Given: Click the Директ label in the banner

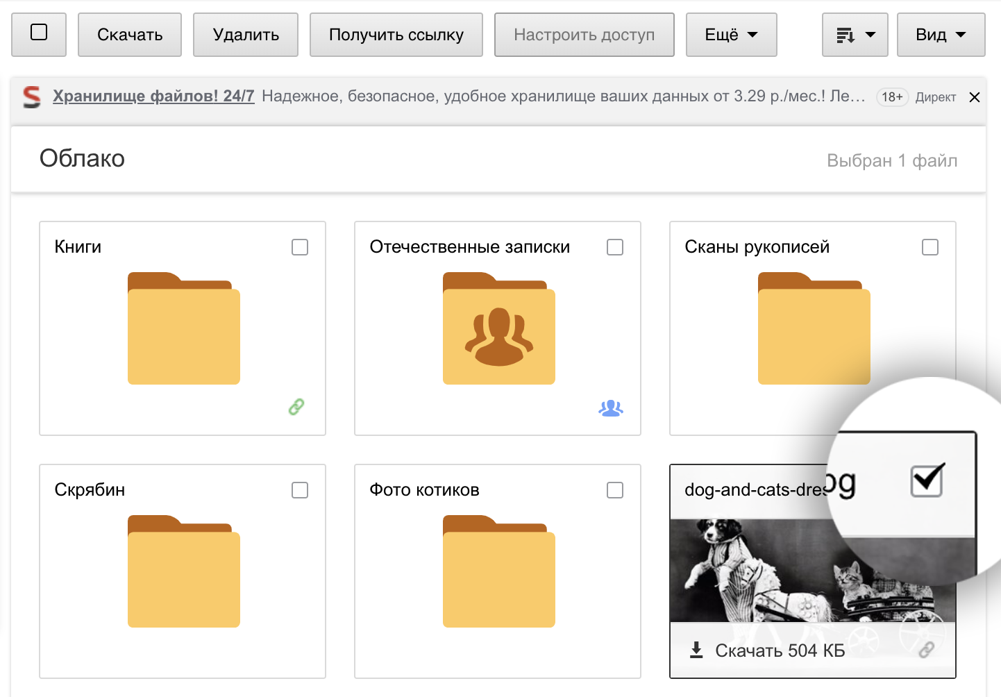Looking at the screenshot, I should (x=936, y=97).
